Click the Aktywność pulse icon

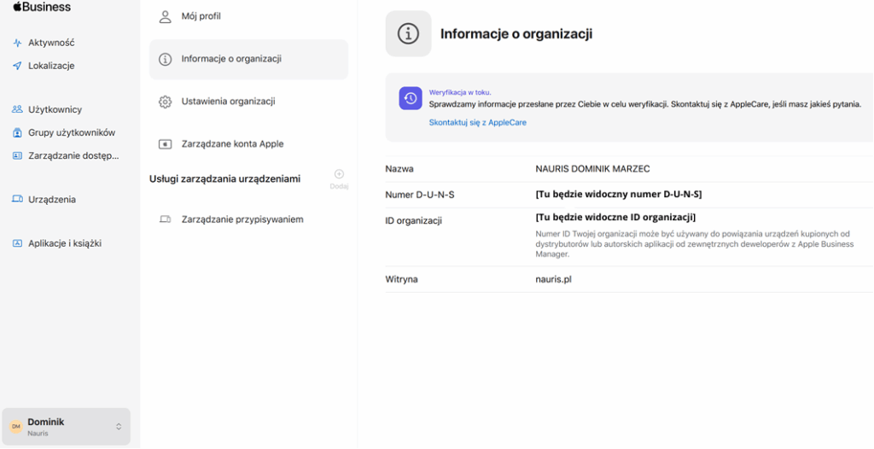coord(17,43)
